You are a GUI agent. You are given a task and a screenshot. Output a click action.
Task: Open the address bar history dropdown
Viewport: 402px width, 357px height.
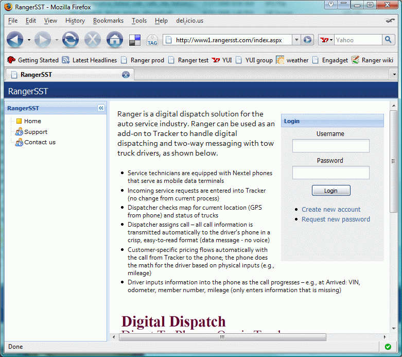[x=296, y=40]
